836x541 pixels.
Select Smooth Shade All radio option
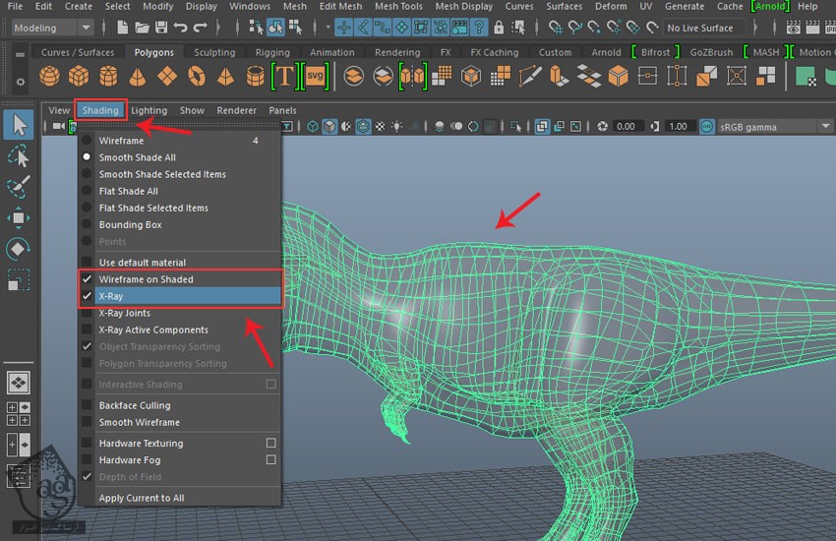pyautogui.click(x=137, y=157)
